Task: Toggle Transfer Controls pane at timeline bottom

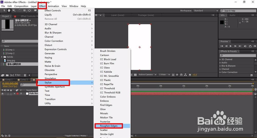Action: point(6,136)
